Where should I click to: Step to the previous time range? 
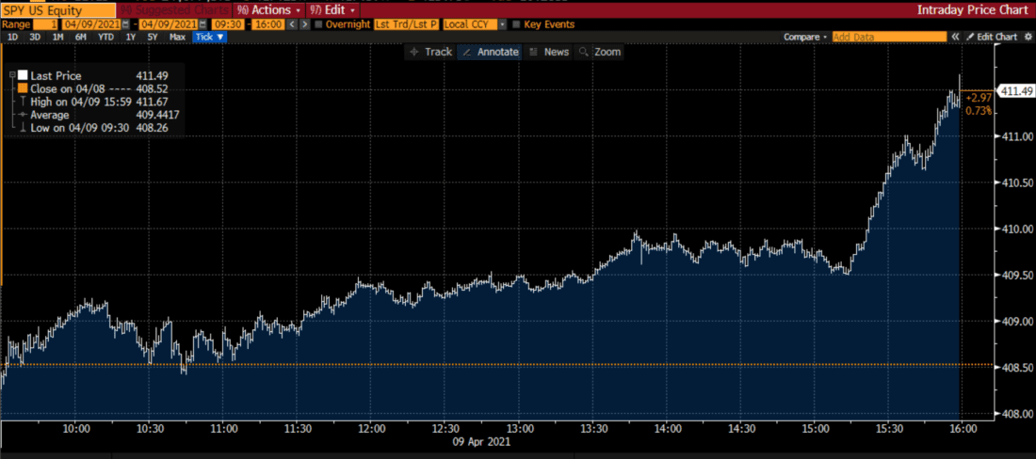[292, 24]
